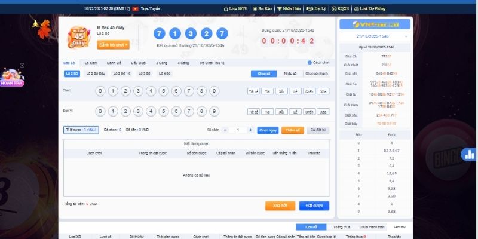Viewport: 478px width, 239px height.
Task: Click the orange Thêm số button
Action: [x=293, y=130]
